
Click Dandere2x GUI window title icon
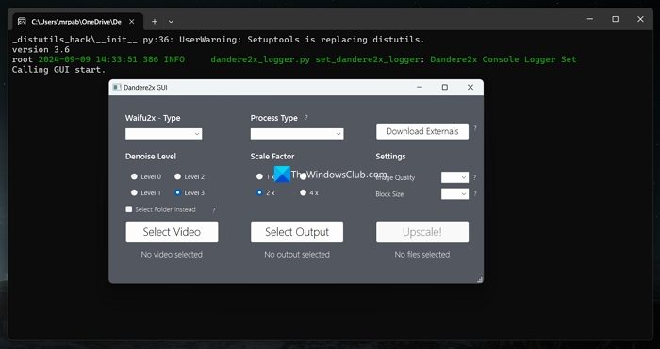point(117,87)
